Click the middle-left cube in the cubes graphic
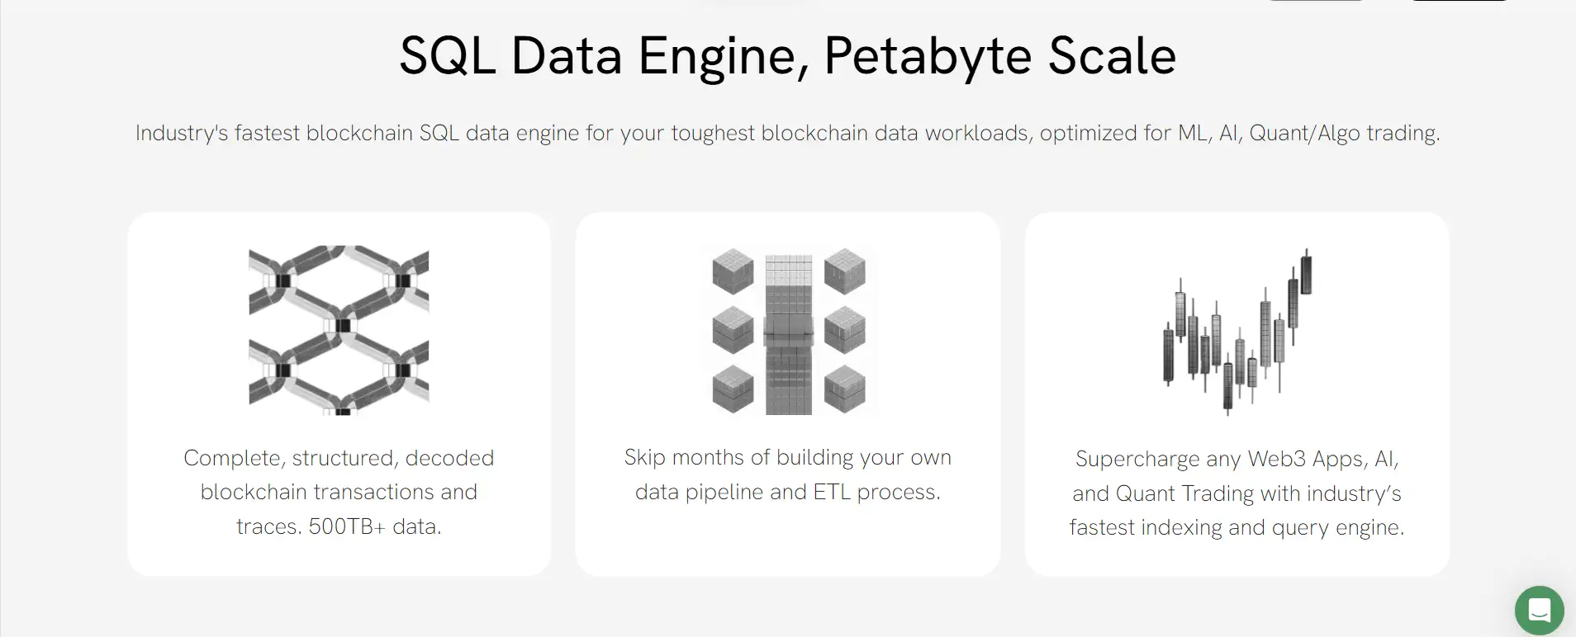 pyautogui.click(x=733, y=330)
